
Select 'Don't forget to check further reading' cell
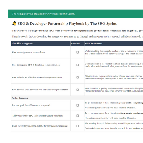41,126
